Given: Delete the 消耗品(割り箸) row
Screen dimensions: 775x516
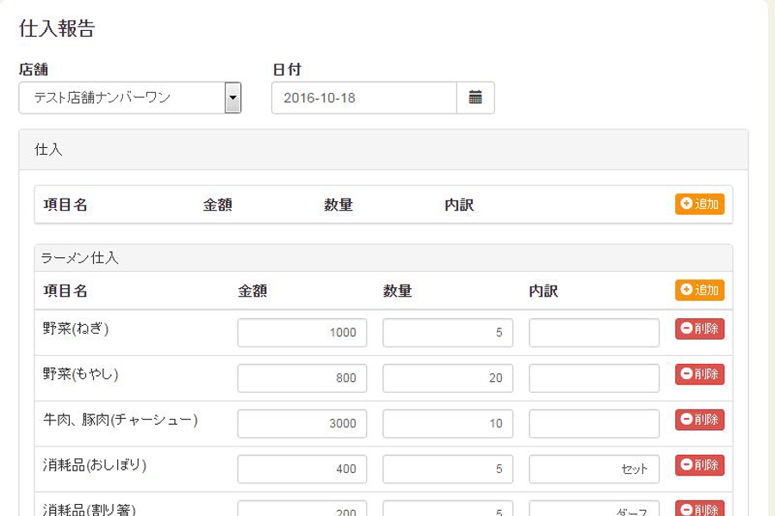Looking at the screenshot, I should [x=699, y=508].
